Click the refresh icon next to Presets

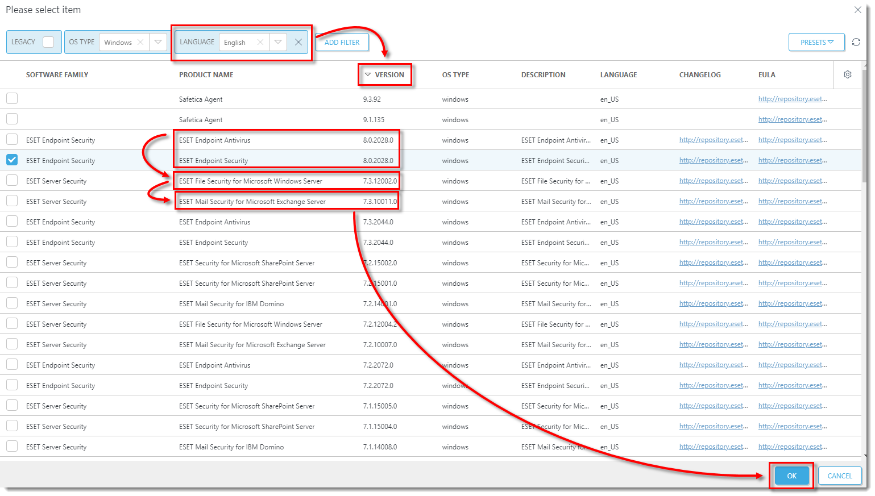click(x=856, y=42)
